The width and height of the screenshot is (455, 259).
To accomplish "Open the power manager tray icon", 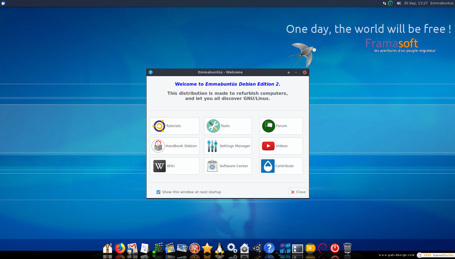I will [x=391, y=3].
